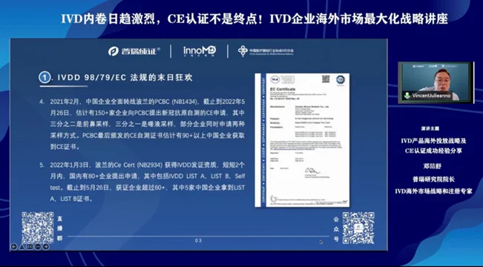Viewport: 483px width, 267px height.
Task: Click EC Certificate title on document
Action: pyautogui.click(x=283, y=89)
